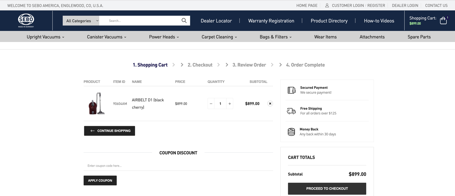The height and width of the screenshot is (196, 455).
Task: Click the Continue Shopping button
Action: pyautogui.click(x=109, y=131)
